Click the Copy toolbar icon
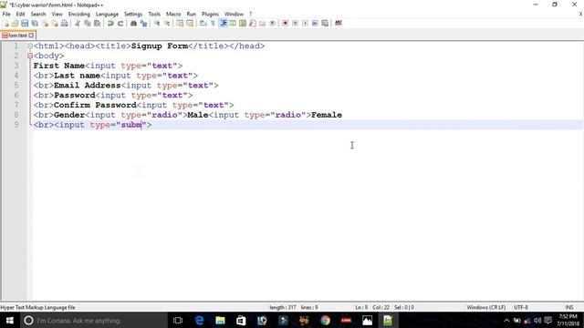This screenshot has height=328, width=584. pyautogui.click(x=88, y=23)
